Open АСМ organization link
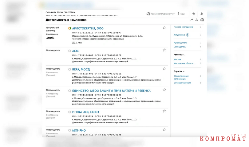 pos(75,51)
